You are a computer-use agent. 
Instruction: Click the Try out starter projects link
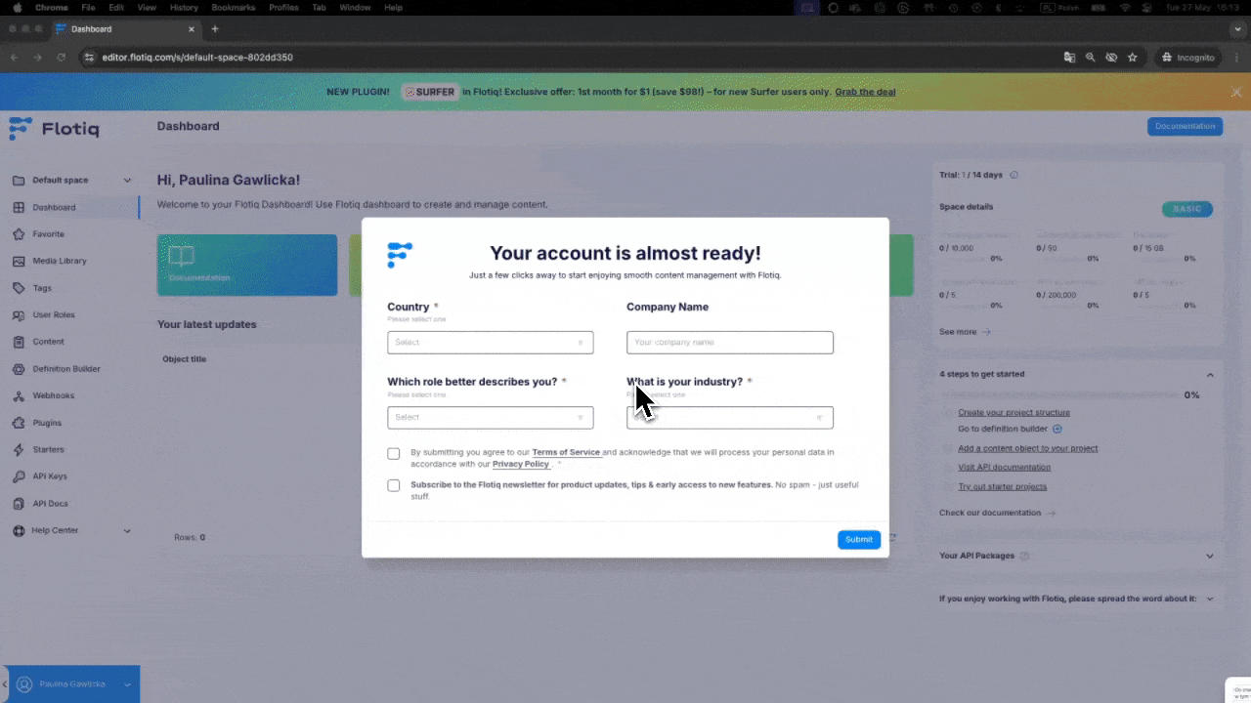click(1002, 486)
